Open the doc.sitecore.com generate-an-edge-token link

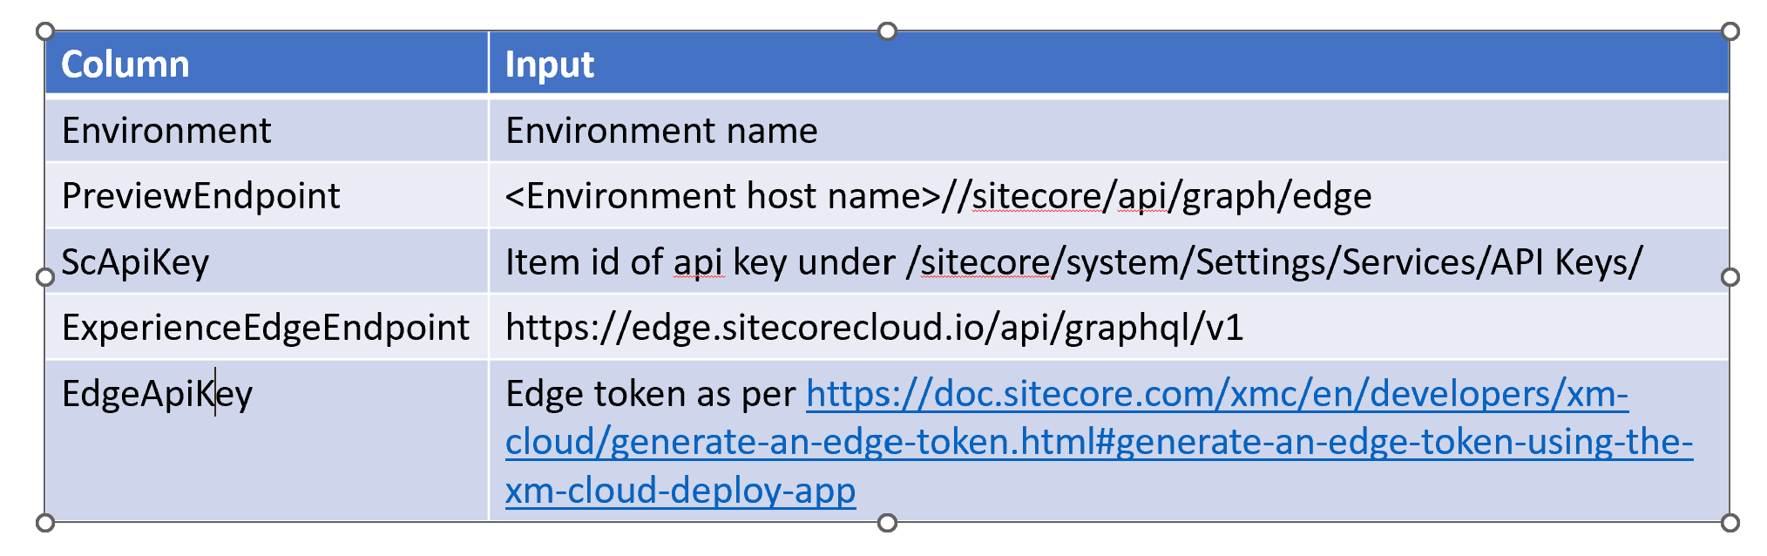(1099, 441)
